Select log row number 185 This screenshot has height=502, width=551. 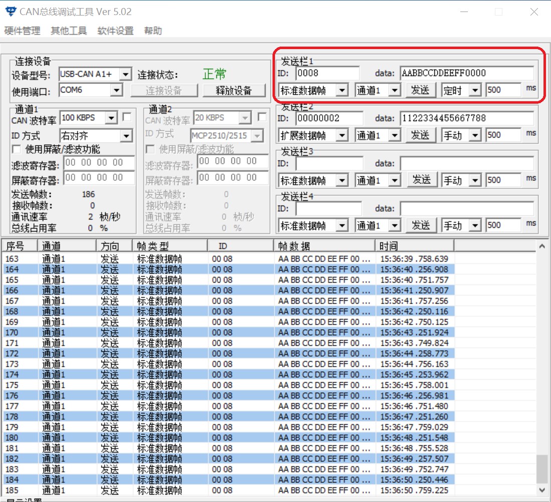[x=228, y=490]
